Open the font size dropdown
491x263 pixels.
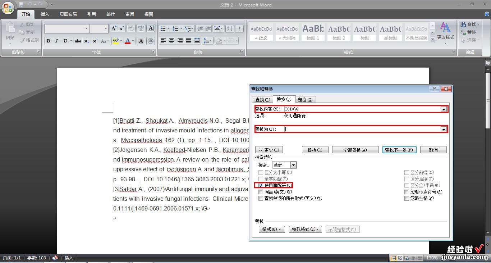point(106,28)
